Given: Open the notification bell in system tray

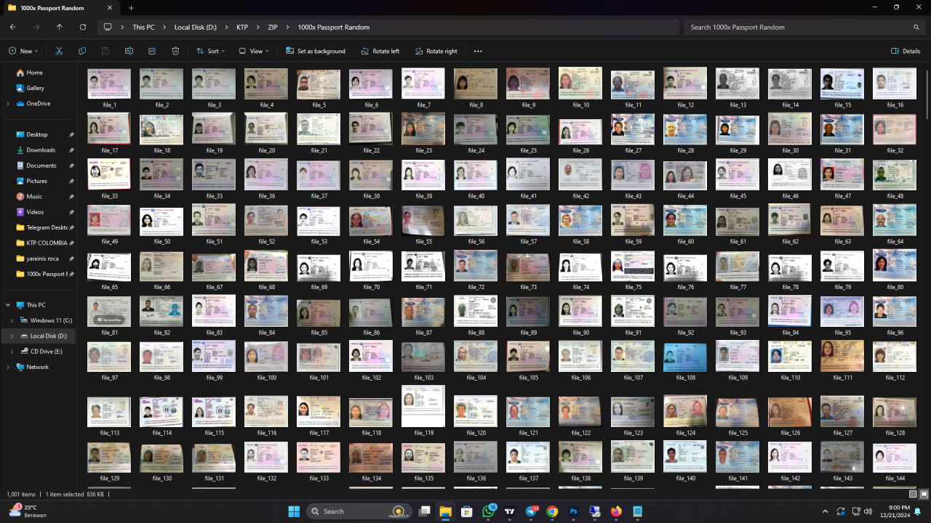Looking at the screenshot, I should tap(917, 511).
